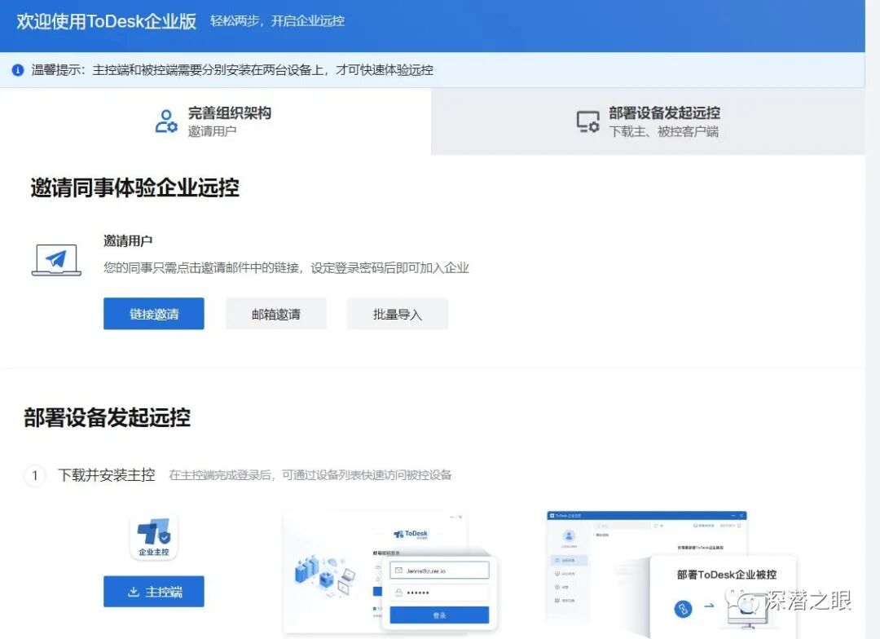880x639 pixels.
Task: Click the padlock icon inside the password field
Action: pos(398,593)
